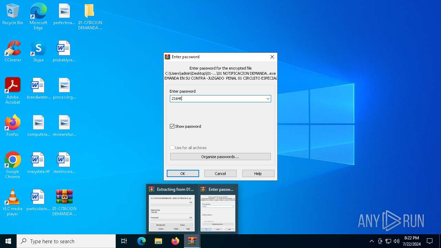This screenshot has height=248, width=441.
Task: Open the clock showing 8:22 PM
Action: tap(412, 241)
